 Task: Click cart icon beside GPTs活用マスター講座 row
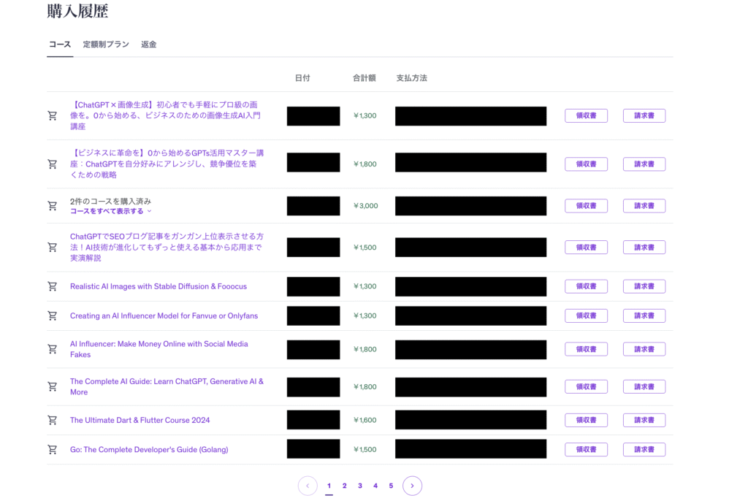click(x=53, y=164)
